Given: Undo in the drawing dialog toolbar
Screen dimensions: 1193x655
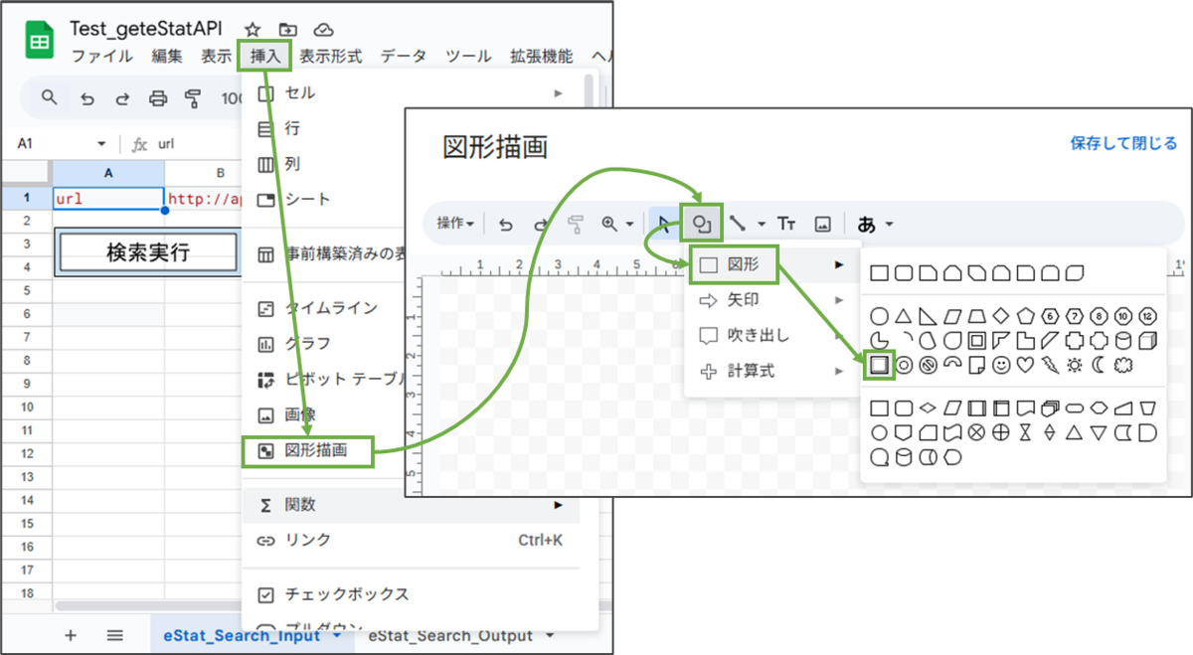Looking at the screenshot, I should 505,224.
